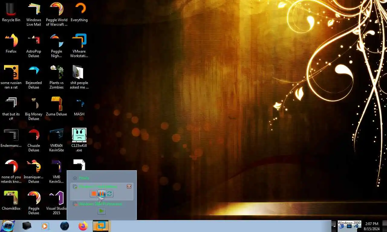Click the rightmost round tray icon
Image resolution: width=387 pixels, height=232 pixels.
coord(357,227)
